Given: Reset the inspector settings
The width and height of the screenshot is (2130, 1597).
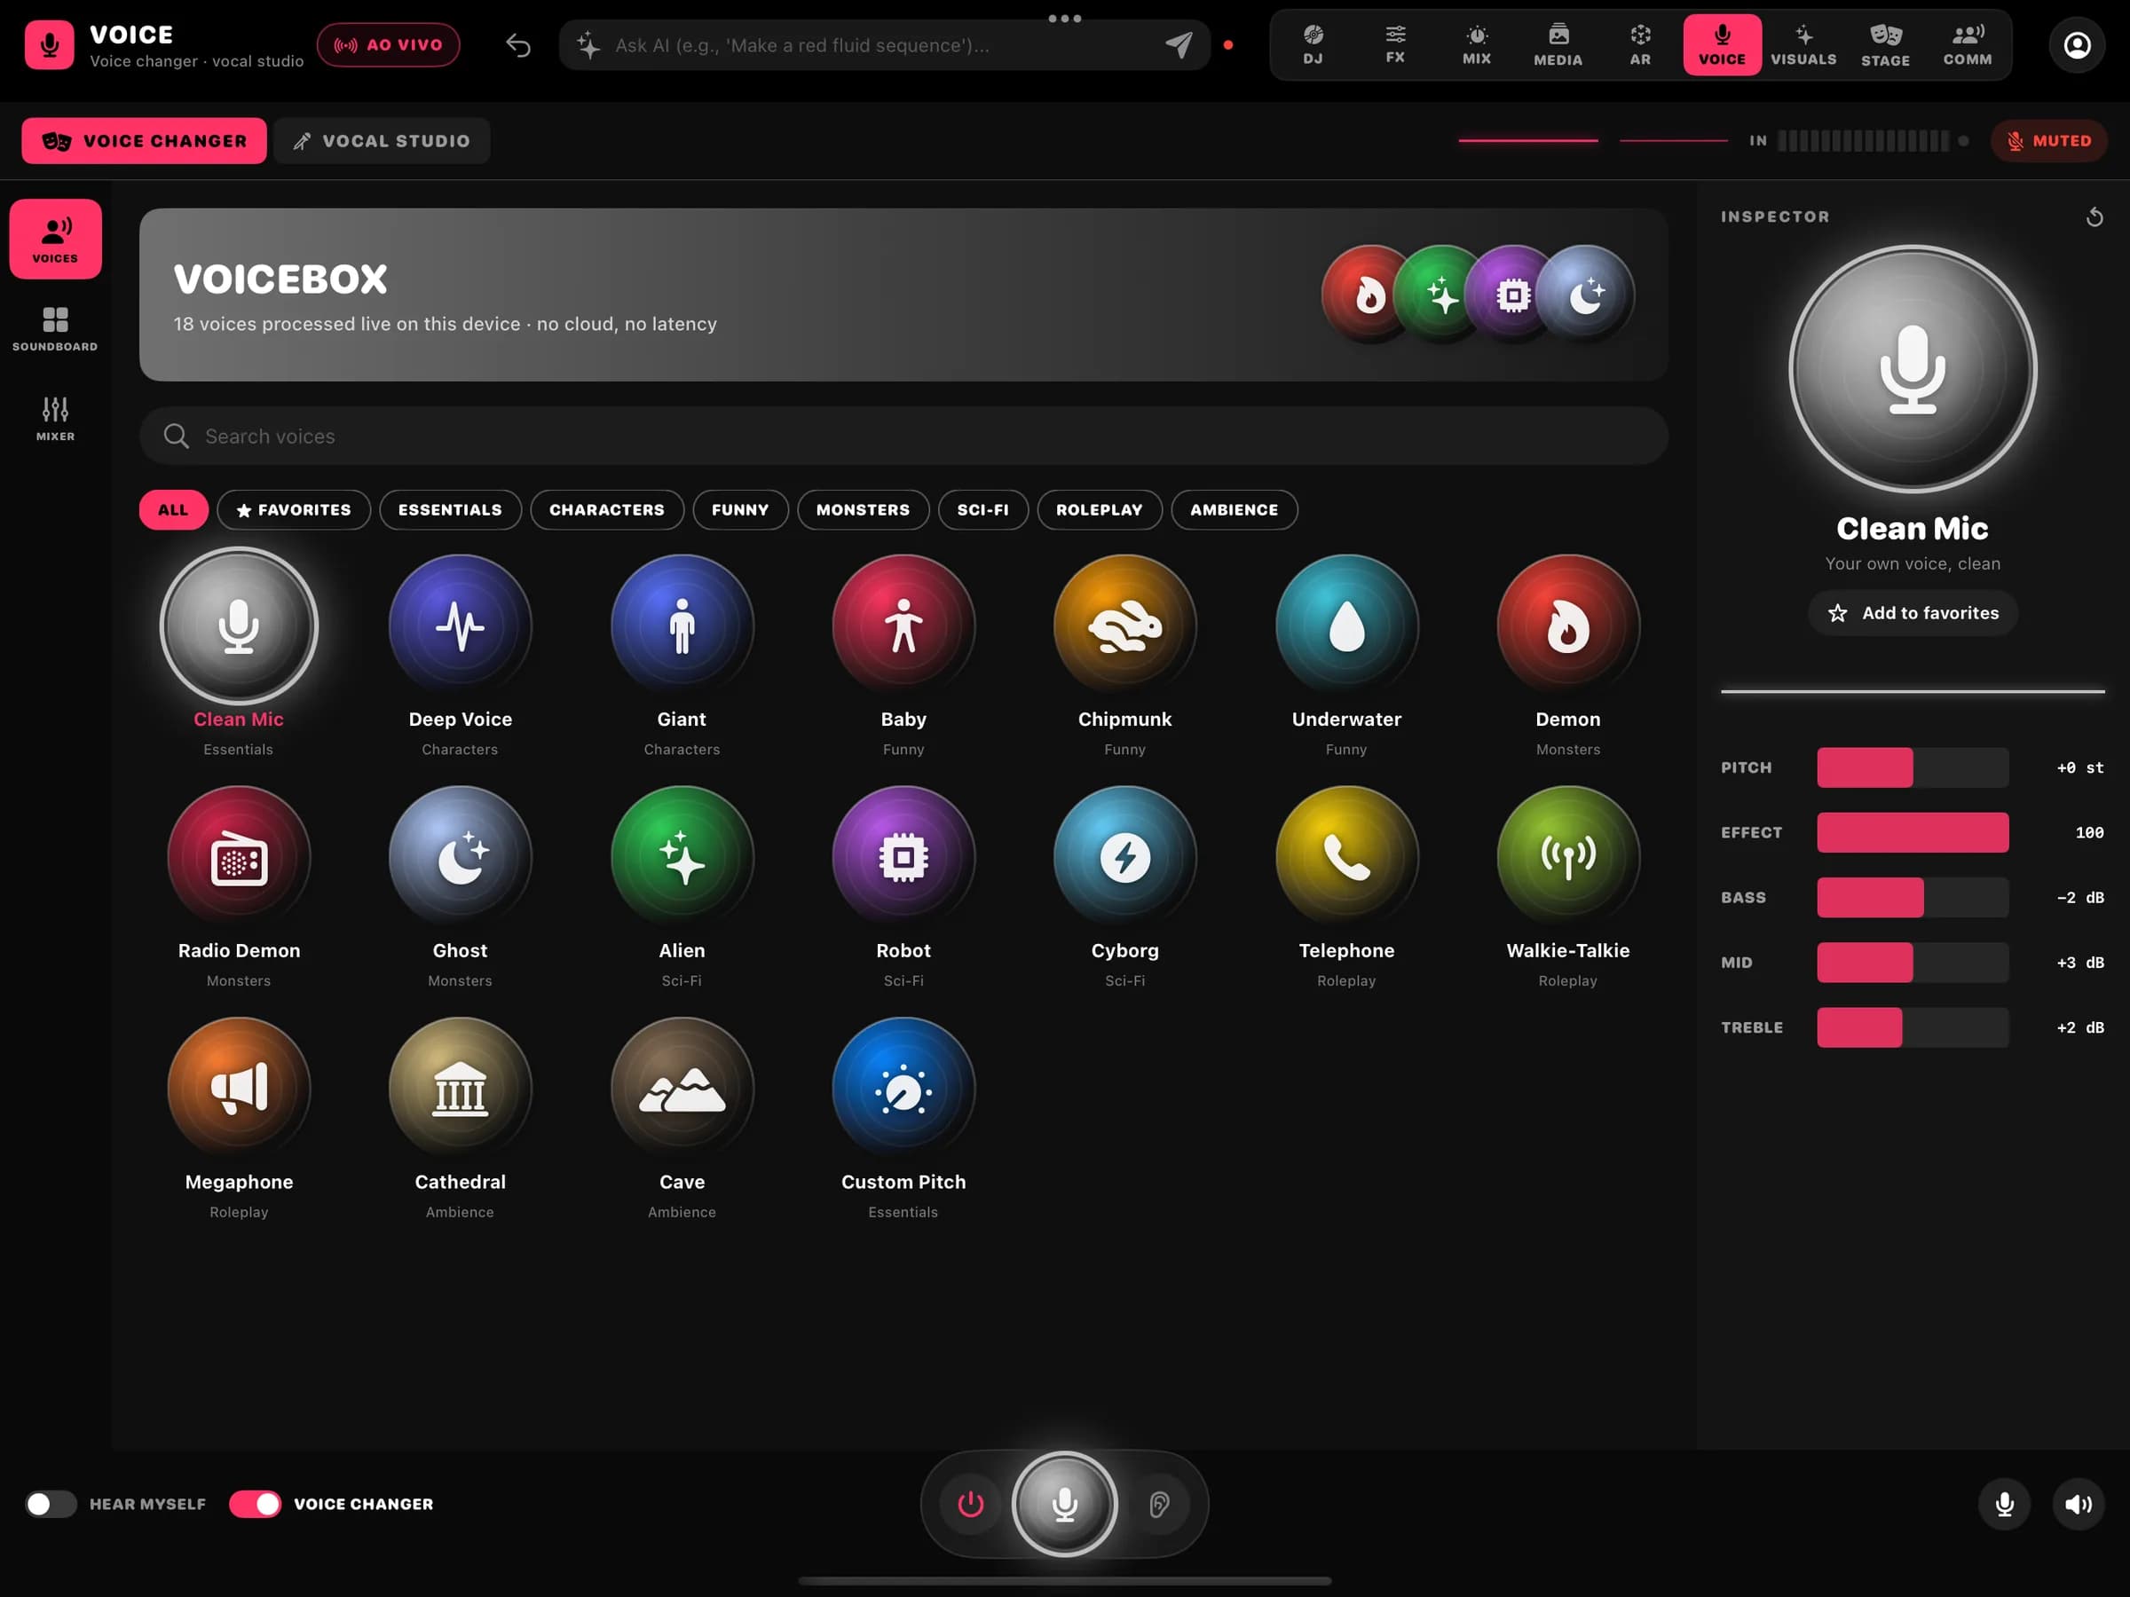Looking at the screenshot, I should (2094, 217).
